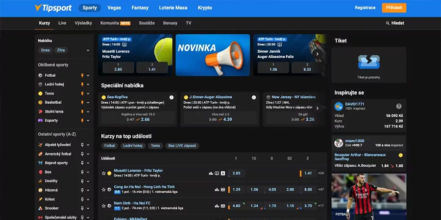Open statistics icon for Cong An Ha Noi row
Viewport: 441px width, 220px height.
217,189
